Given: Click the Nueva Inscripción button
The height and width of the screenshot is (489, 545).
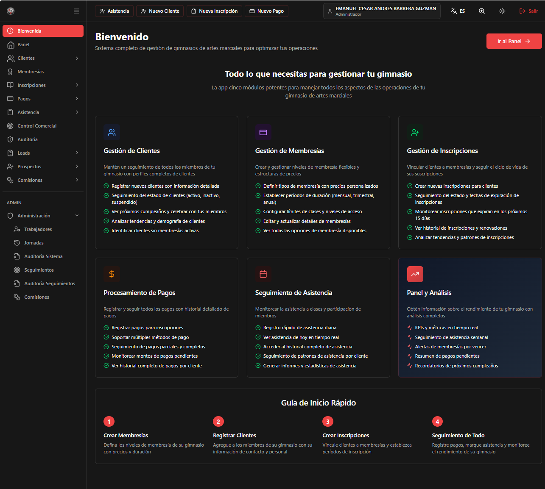Looking at the screenshot, I should click(214, 11).
